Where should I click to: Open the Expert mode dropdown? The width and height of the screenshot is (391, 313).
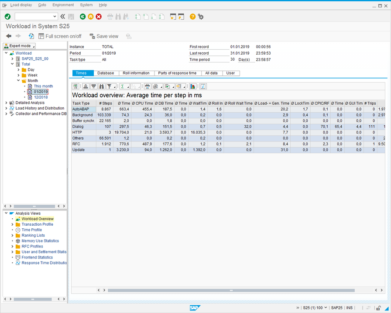pyautogui.click(x=19, y=46)
